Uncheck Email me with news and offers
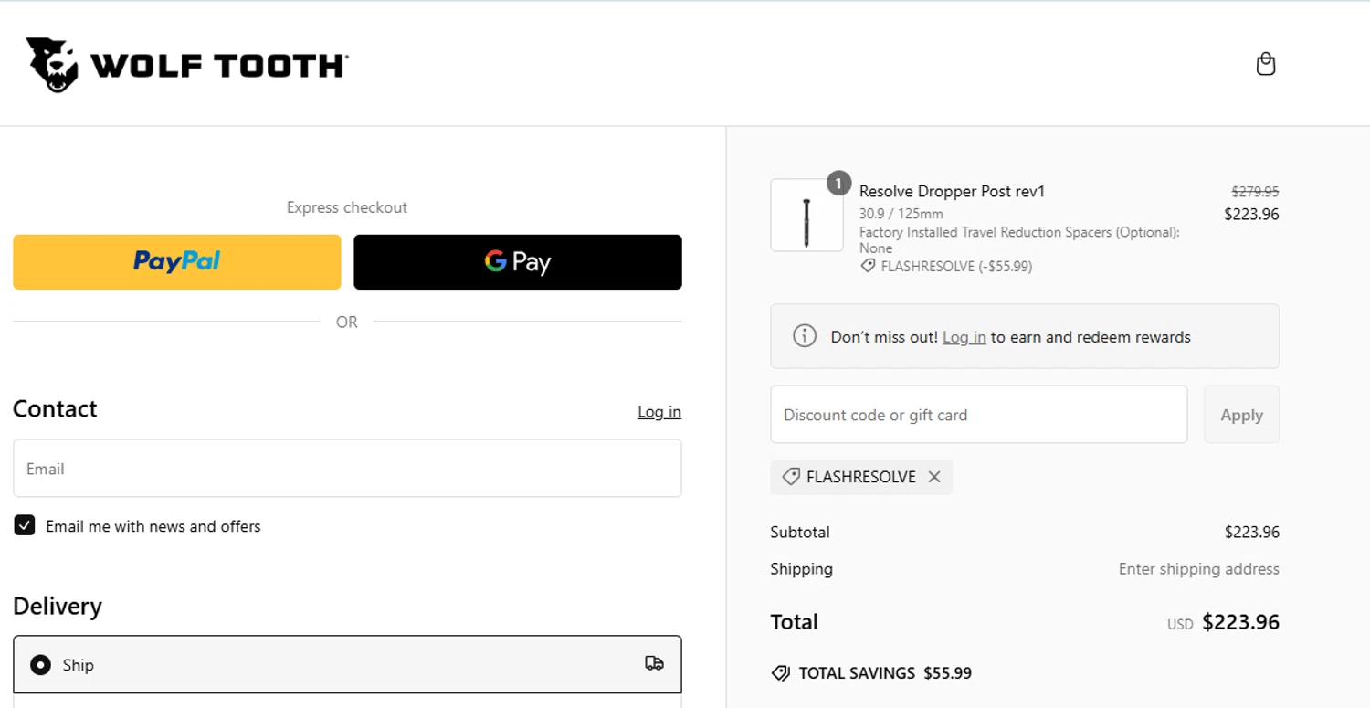The width and height of the screenshot is (1370, 708). click(25, 525)
